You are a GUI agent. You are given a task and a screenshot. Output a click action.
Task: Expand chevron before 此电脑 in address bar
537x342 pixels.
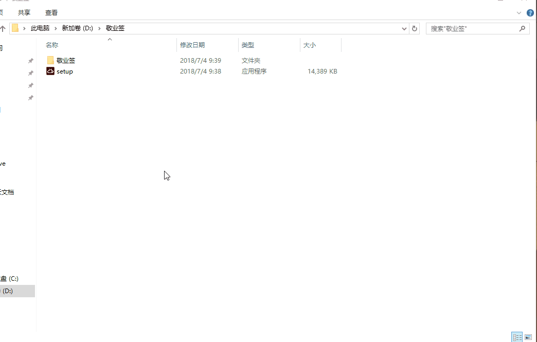(x=24, y=28)
